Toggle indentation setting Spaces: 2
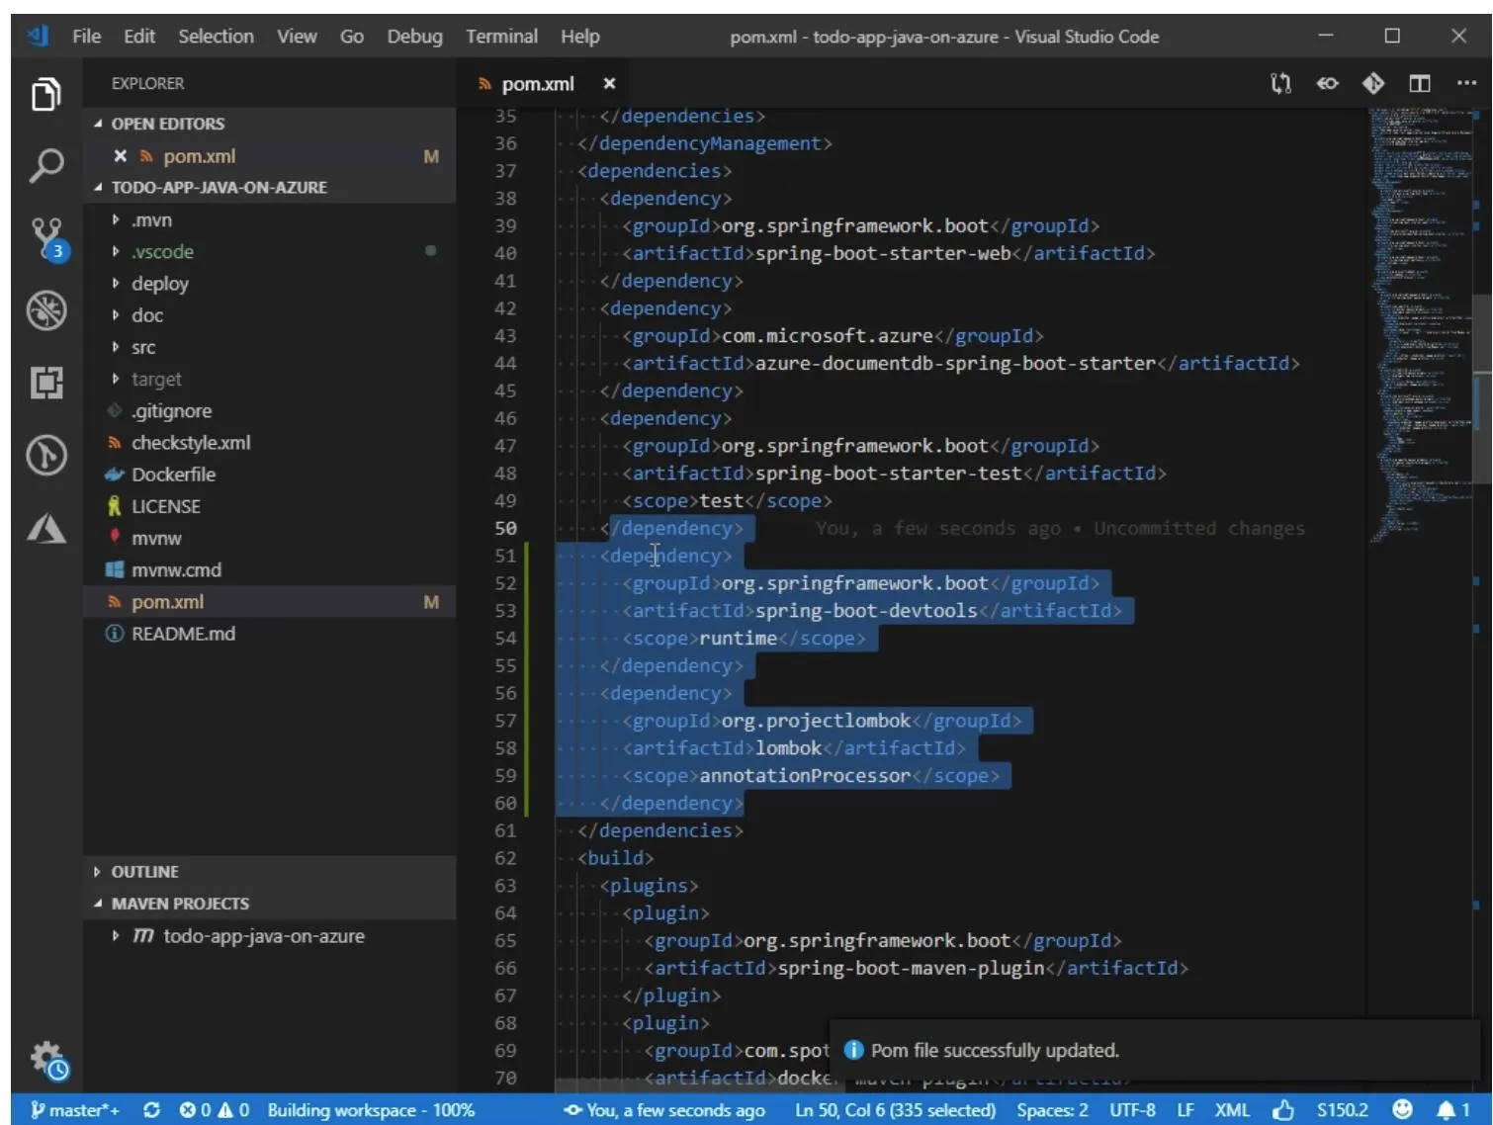 [1052, 1110]
